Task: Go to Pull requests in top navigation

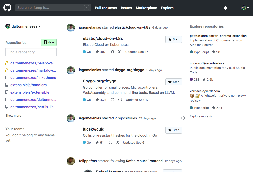Action: point(106,8)
